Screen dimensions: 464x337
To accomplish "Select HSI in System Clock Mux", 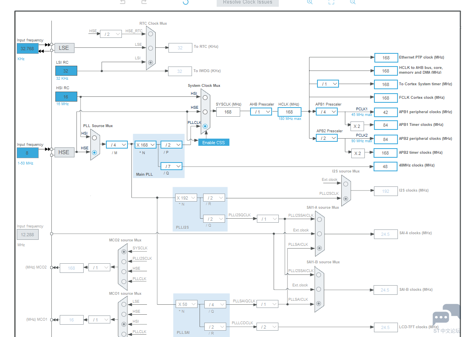I will (x=205, y=97).
